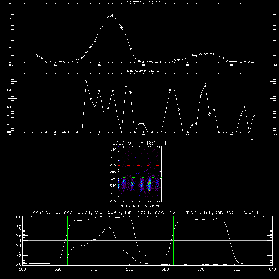
Task: Click the "760780800820840860" heat map x-axis labels
Action: coord(141,206)
